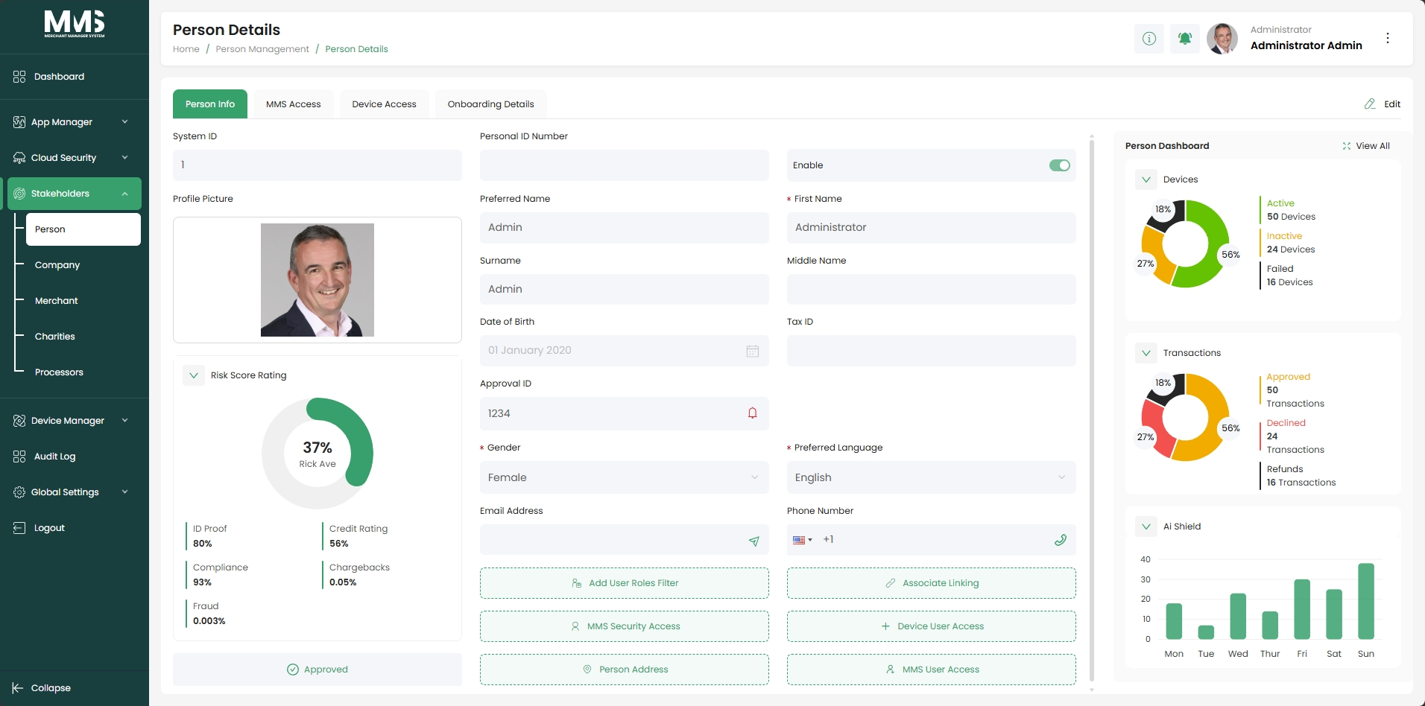The width and height of the screenshot is (1425, 706).
Task: Switch to the Onboarding Details tab
Action: pyautogui.click(x=490, y=104)
